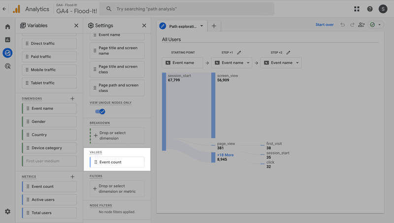Click Start over link
The height and width of the screenshot is (223, 394).
click(324, 25)
